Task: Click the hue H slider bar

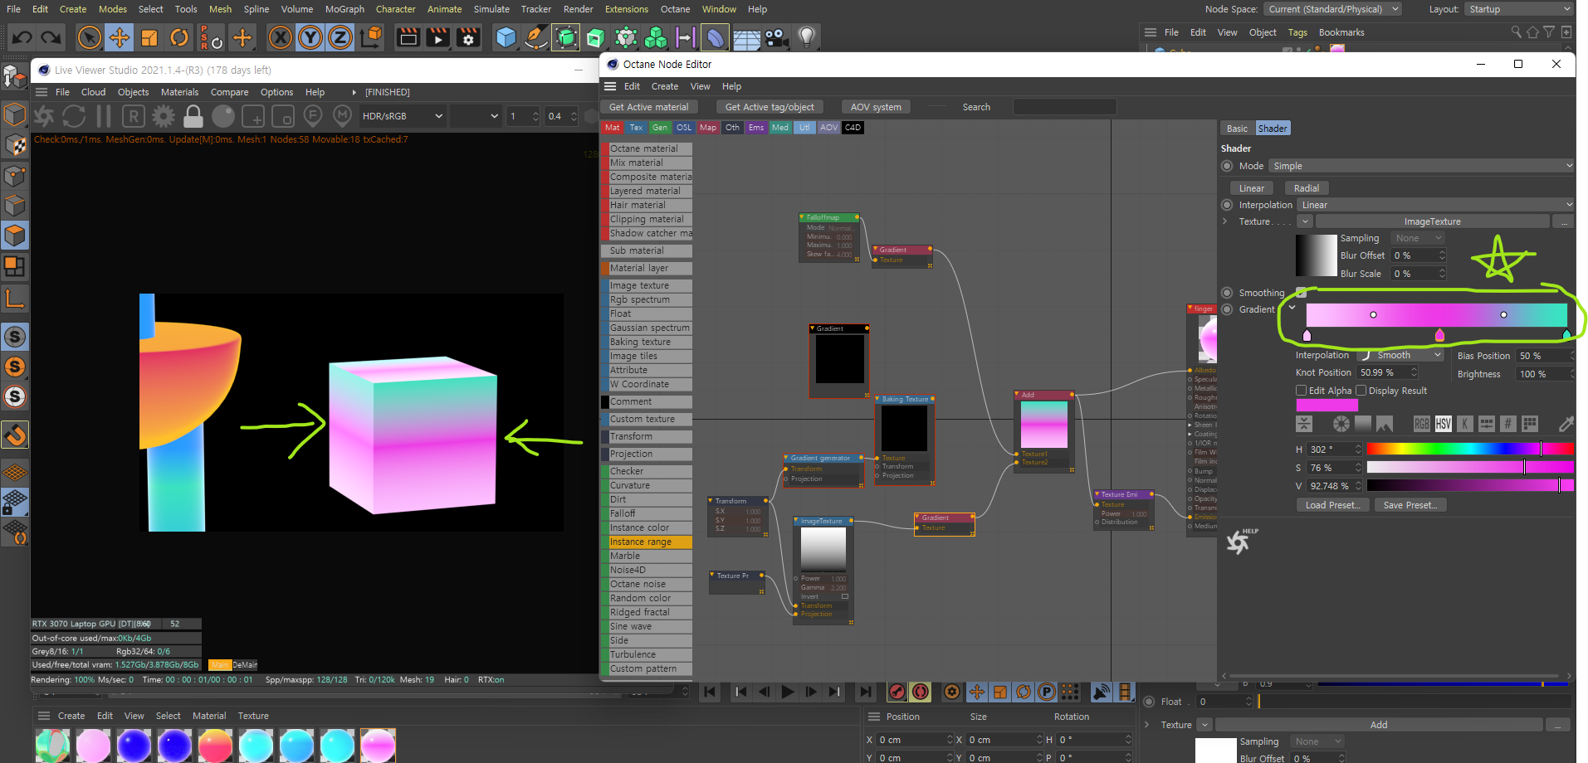Action: tap(1469, 449)
